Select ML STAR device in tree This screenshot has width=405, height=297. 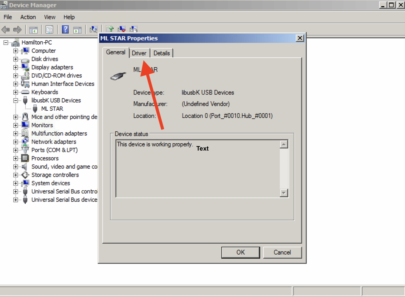pos(52,109)
